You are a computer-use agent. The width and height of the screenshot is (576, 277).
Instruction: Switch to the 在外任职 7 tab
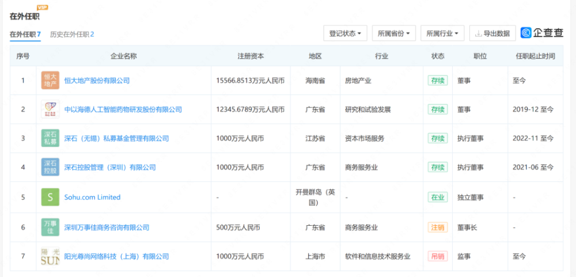pyautogui.click(x=25, y=35)
